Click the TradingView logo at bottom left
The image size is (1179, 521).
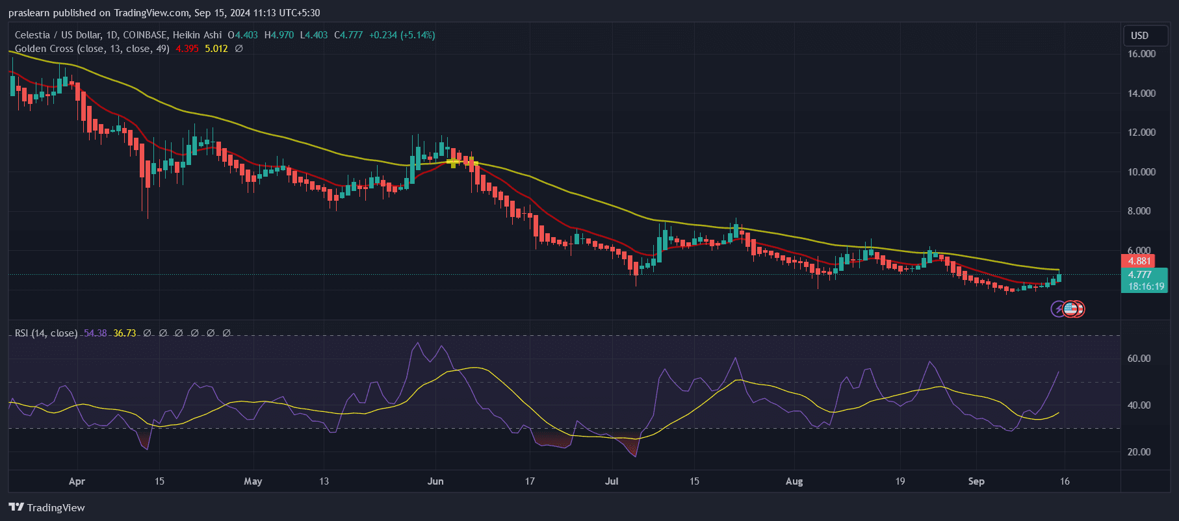47,507
